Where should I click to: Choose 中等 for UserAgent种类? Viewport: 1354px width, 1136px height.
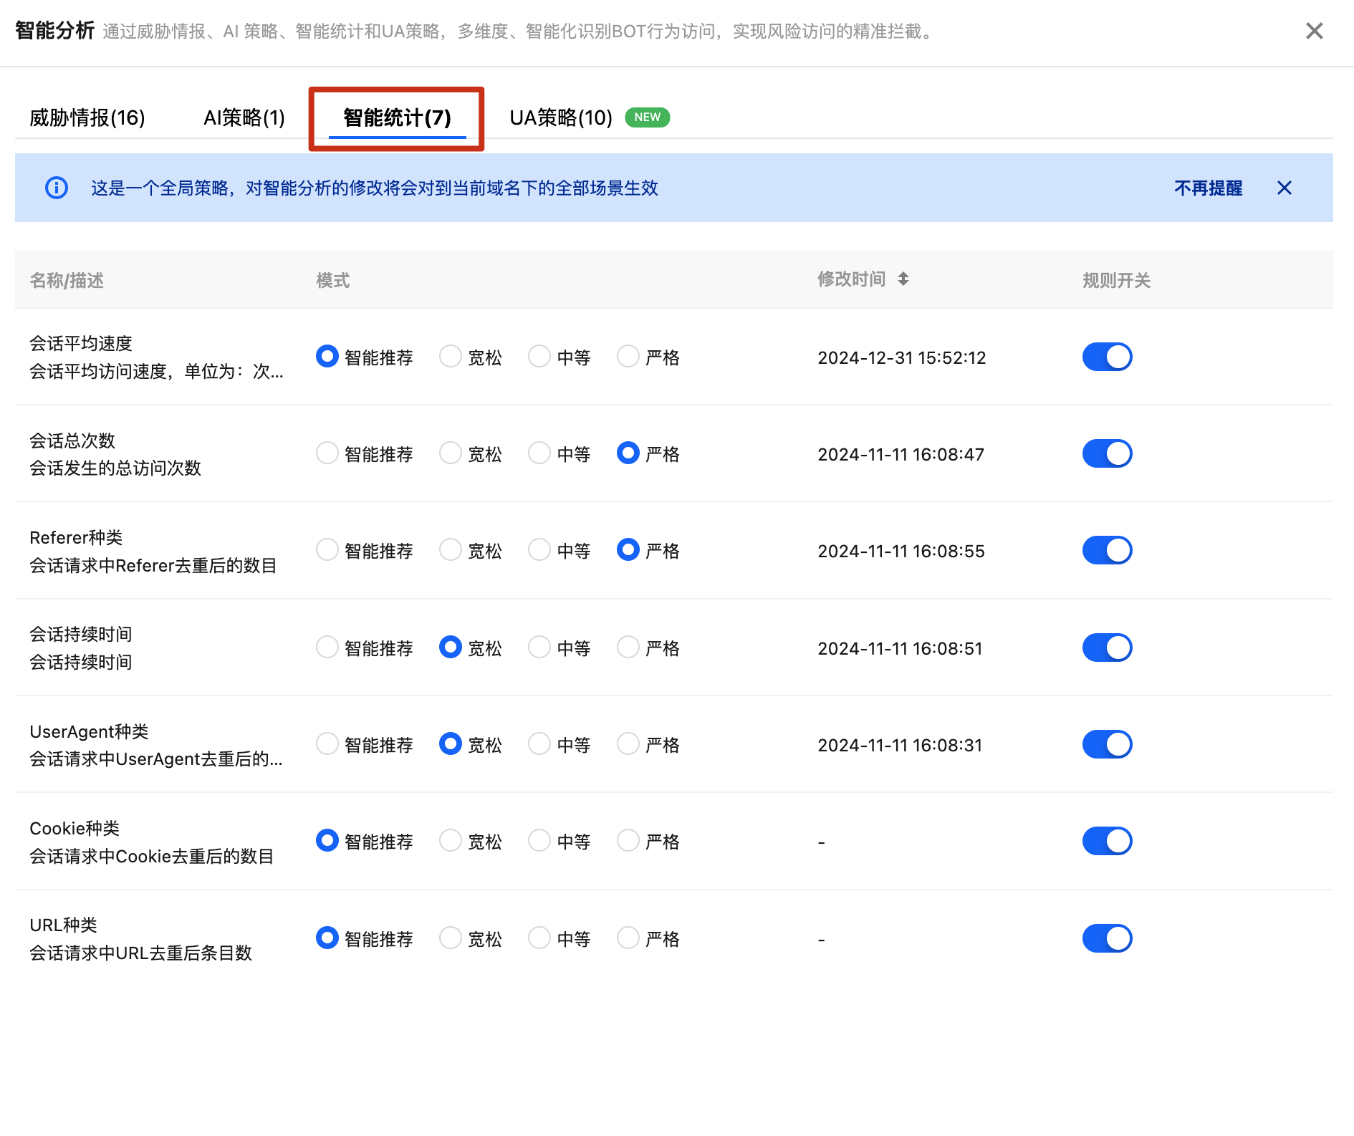539,743
